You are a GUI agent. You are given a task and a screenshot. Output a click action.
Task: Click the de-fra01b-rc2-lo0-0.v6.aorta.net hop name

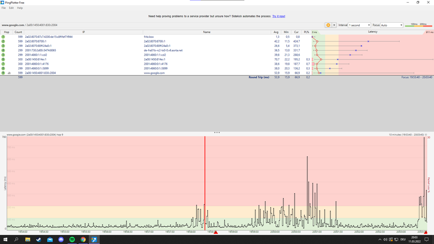(x=163, y=50)
